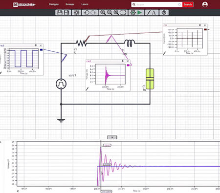Select the text annotation A tool

[154, 13]
